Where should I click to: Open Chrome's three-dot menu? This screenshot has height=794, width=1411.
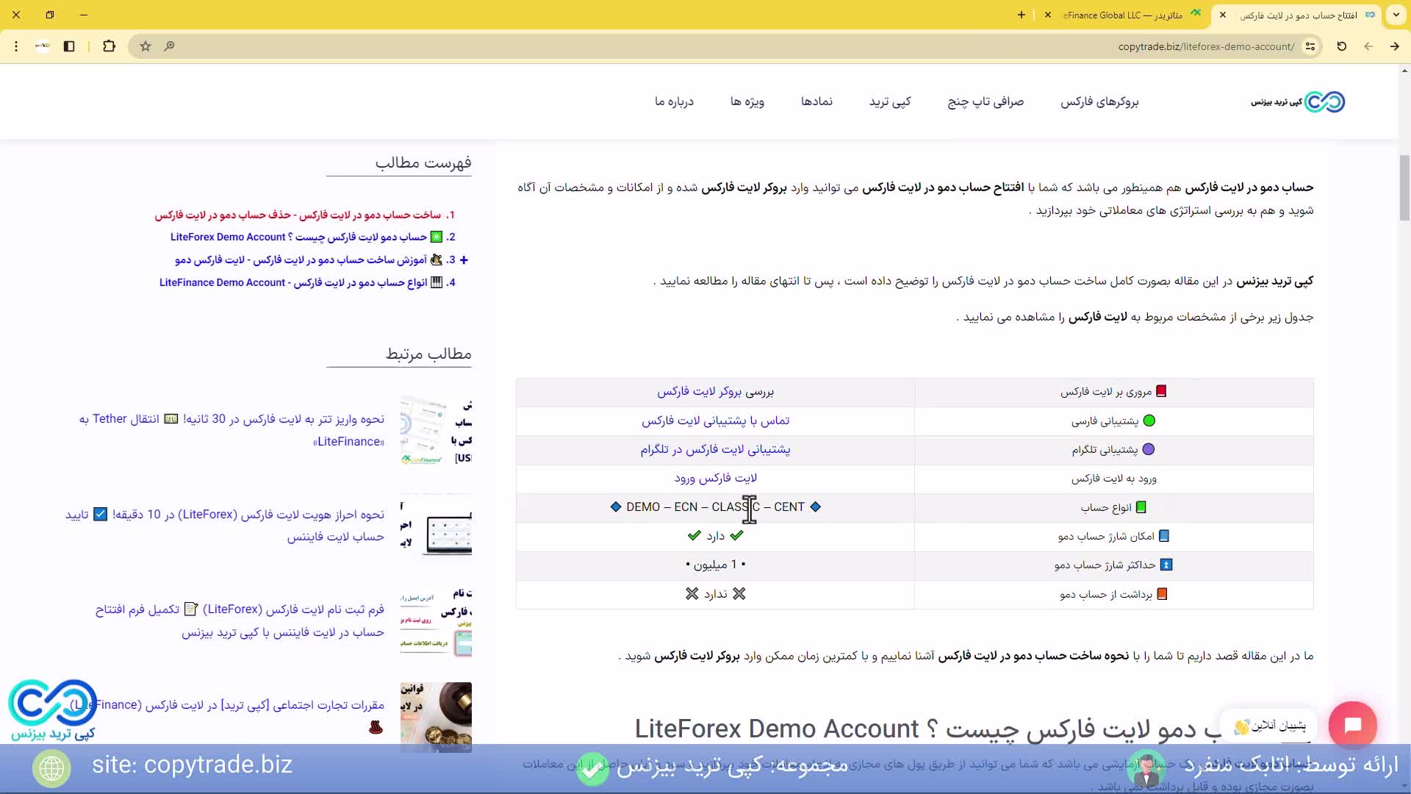click(x=16, y=46)
